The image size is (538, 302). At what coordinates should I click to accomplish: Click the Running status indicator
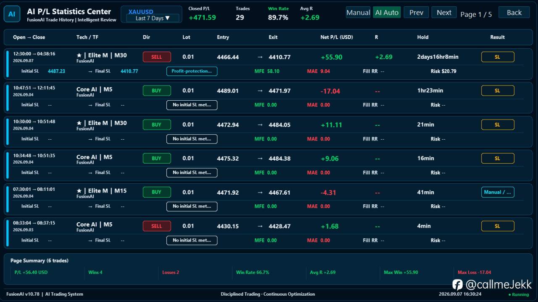519,294
